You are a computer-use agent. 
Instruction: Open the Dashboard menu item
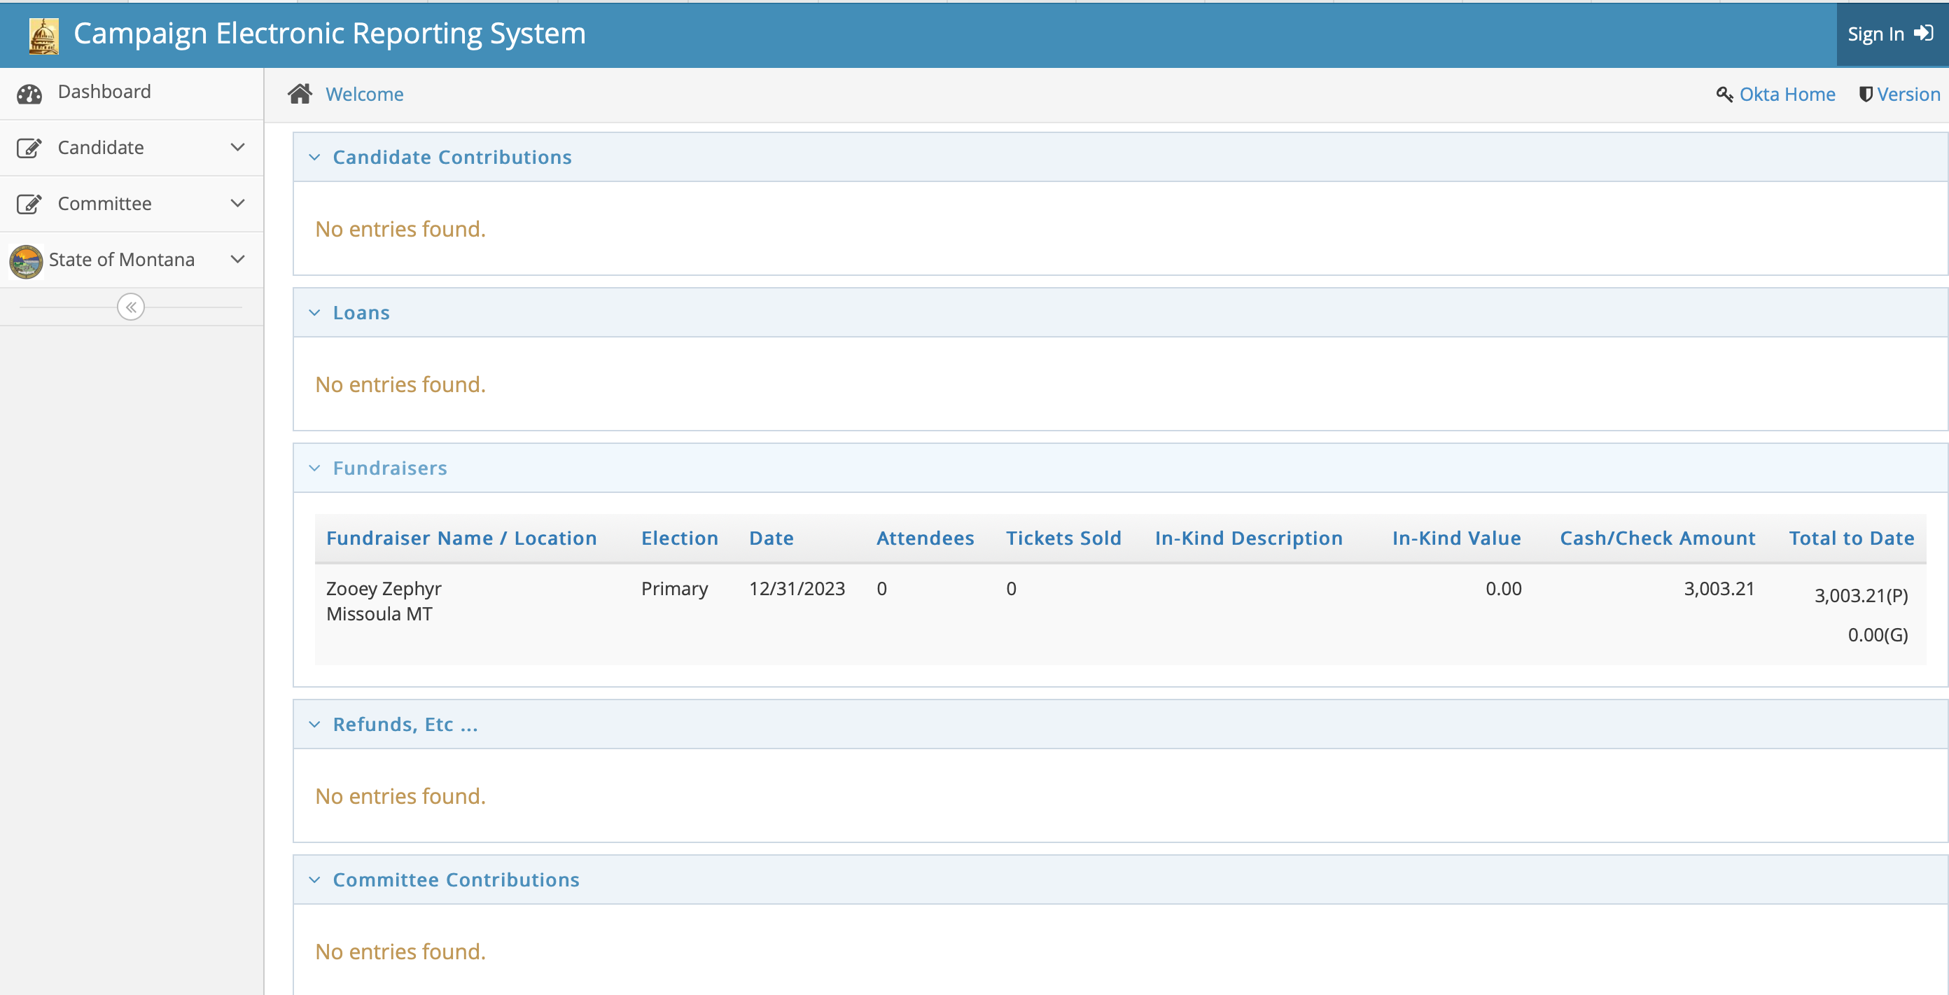(x=104, y=92)
